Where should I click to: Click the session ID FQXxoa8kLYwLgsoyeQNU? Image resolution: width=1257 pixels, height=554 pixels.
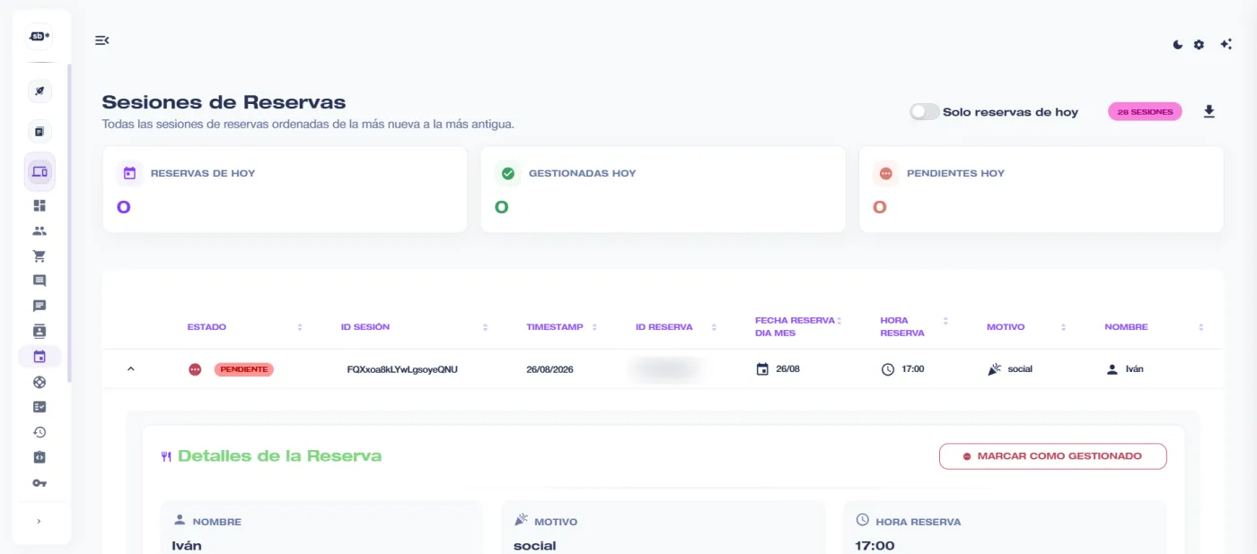pos(402,369)
